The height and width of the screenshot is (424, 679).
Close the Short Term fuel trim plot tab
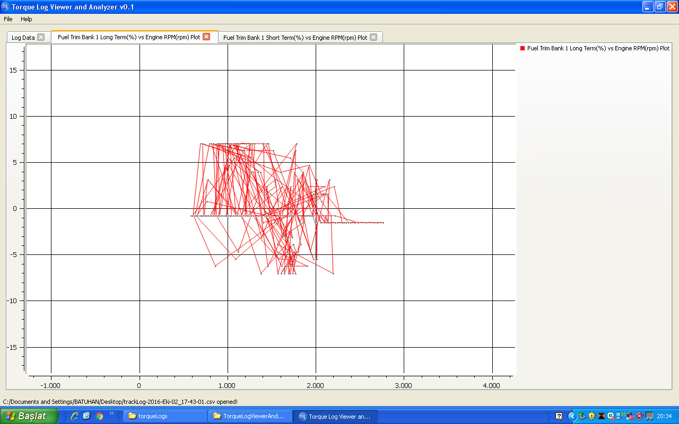tap(373, 37)
